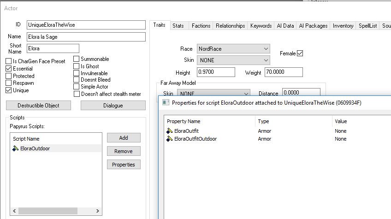391x219 pixels.
Task: Switch to the Keywords tab
Action: [261, 26]
